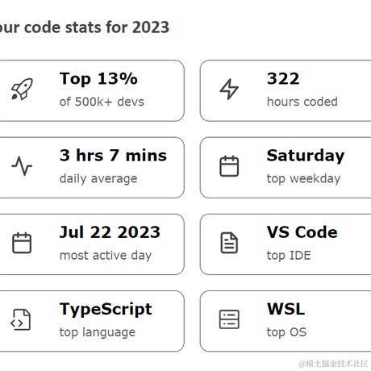Click the 'Saturday' top weekday text
This screenshot has height=371, width=371.
point(306,156)
